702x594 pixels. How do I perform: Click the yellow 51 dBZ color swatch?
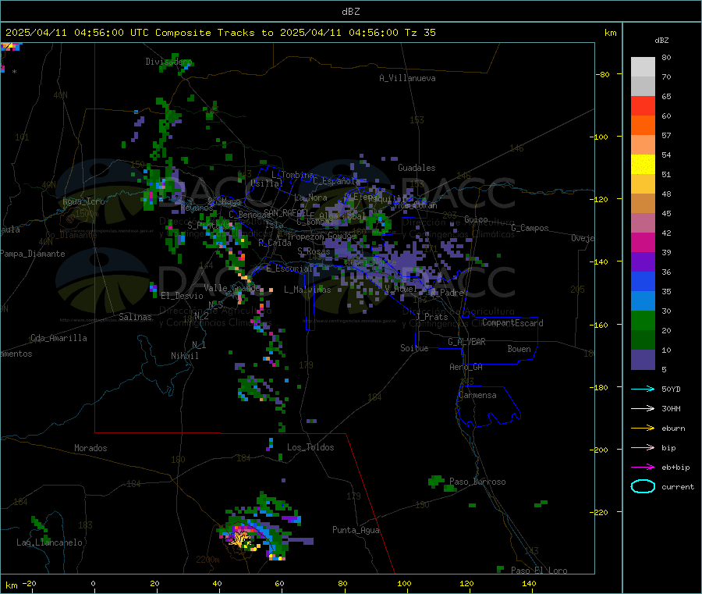pos(643,165)
